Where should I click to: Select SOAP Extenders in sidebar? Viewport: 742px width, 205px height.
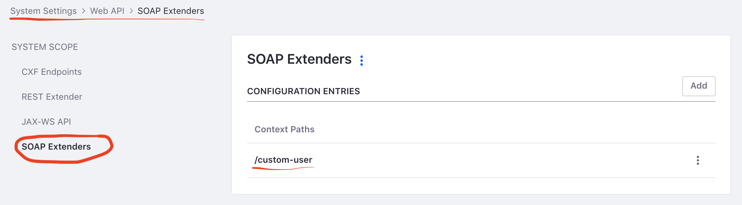(x=56, y=146)
